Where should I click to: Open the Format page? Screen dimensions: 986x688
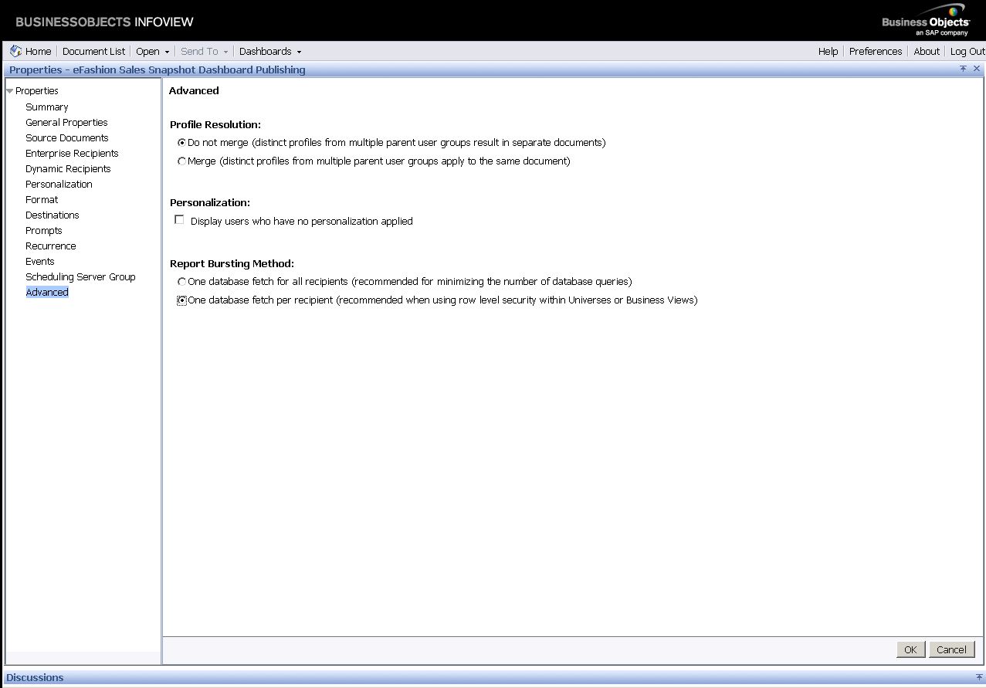coord(42,200)
